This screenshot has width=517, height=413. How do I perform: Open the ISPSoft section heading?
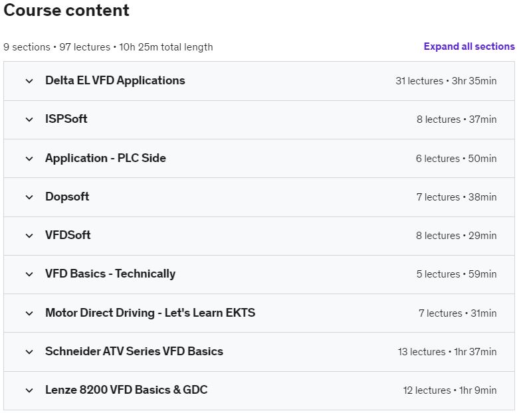coord(66,119)
